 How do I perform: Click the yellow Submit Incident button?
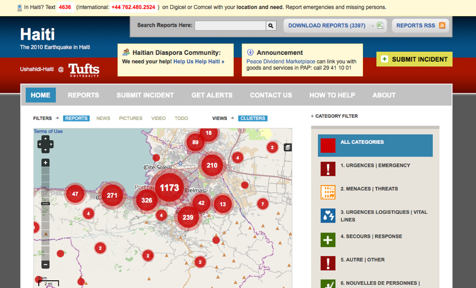click(x=415, y=59)
